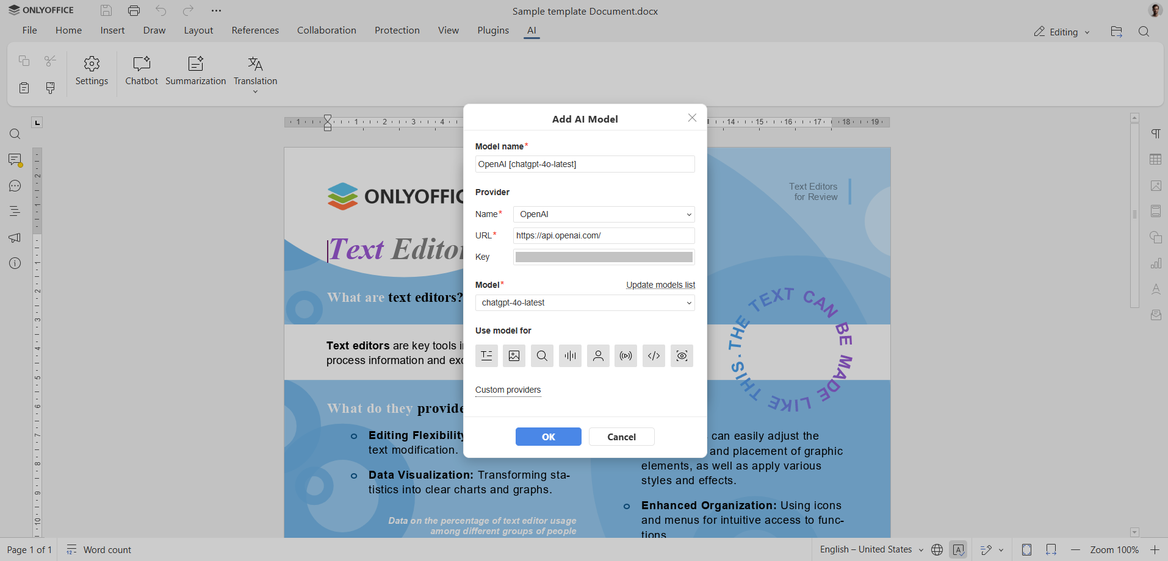Toggle code capability for the model
The width and height of the screenshot is (1168, 561).
[654, 356]
